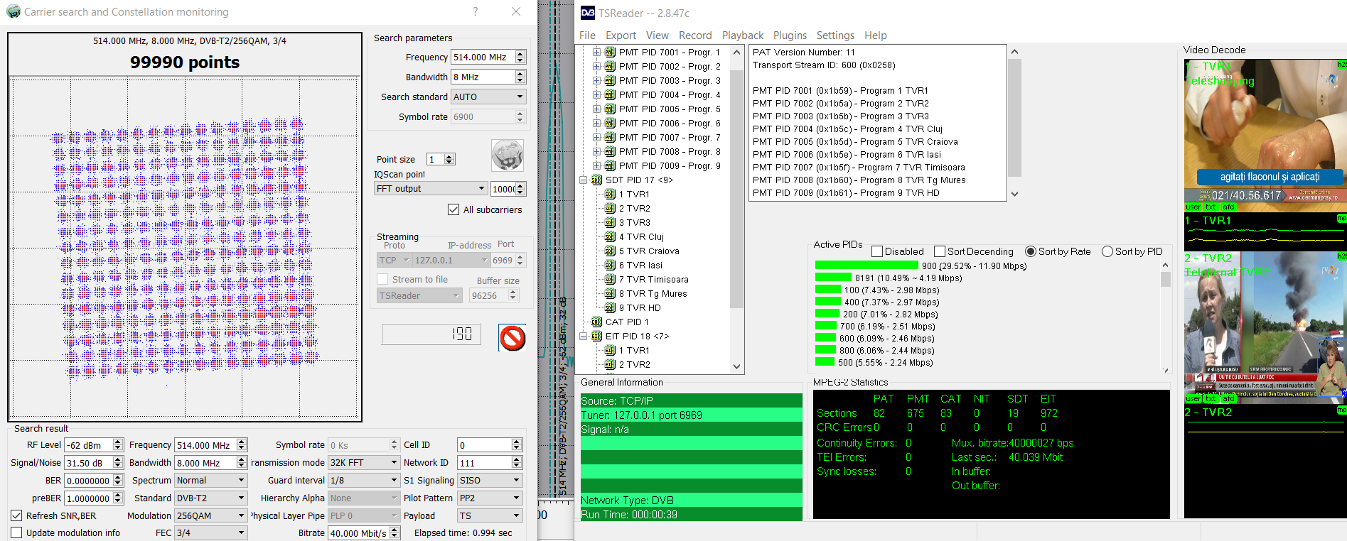The image size is (1347, 541).
Task: Select 7 TVR Timisoara service entry
Action: point(653,279)
